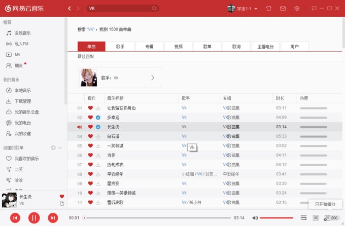Adjust the red volume slider
The image size is (345, 226).
277,218
